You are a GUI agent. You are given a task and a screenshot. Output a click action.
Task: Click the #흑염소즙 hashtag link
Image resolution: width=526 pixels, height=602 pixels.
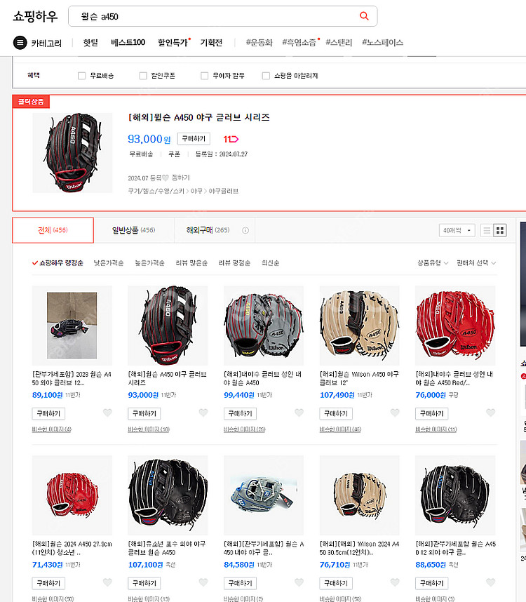point(299,43)
